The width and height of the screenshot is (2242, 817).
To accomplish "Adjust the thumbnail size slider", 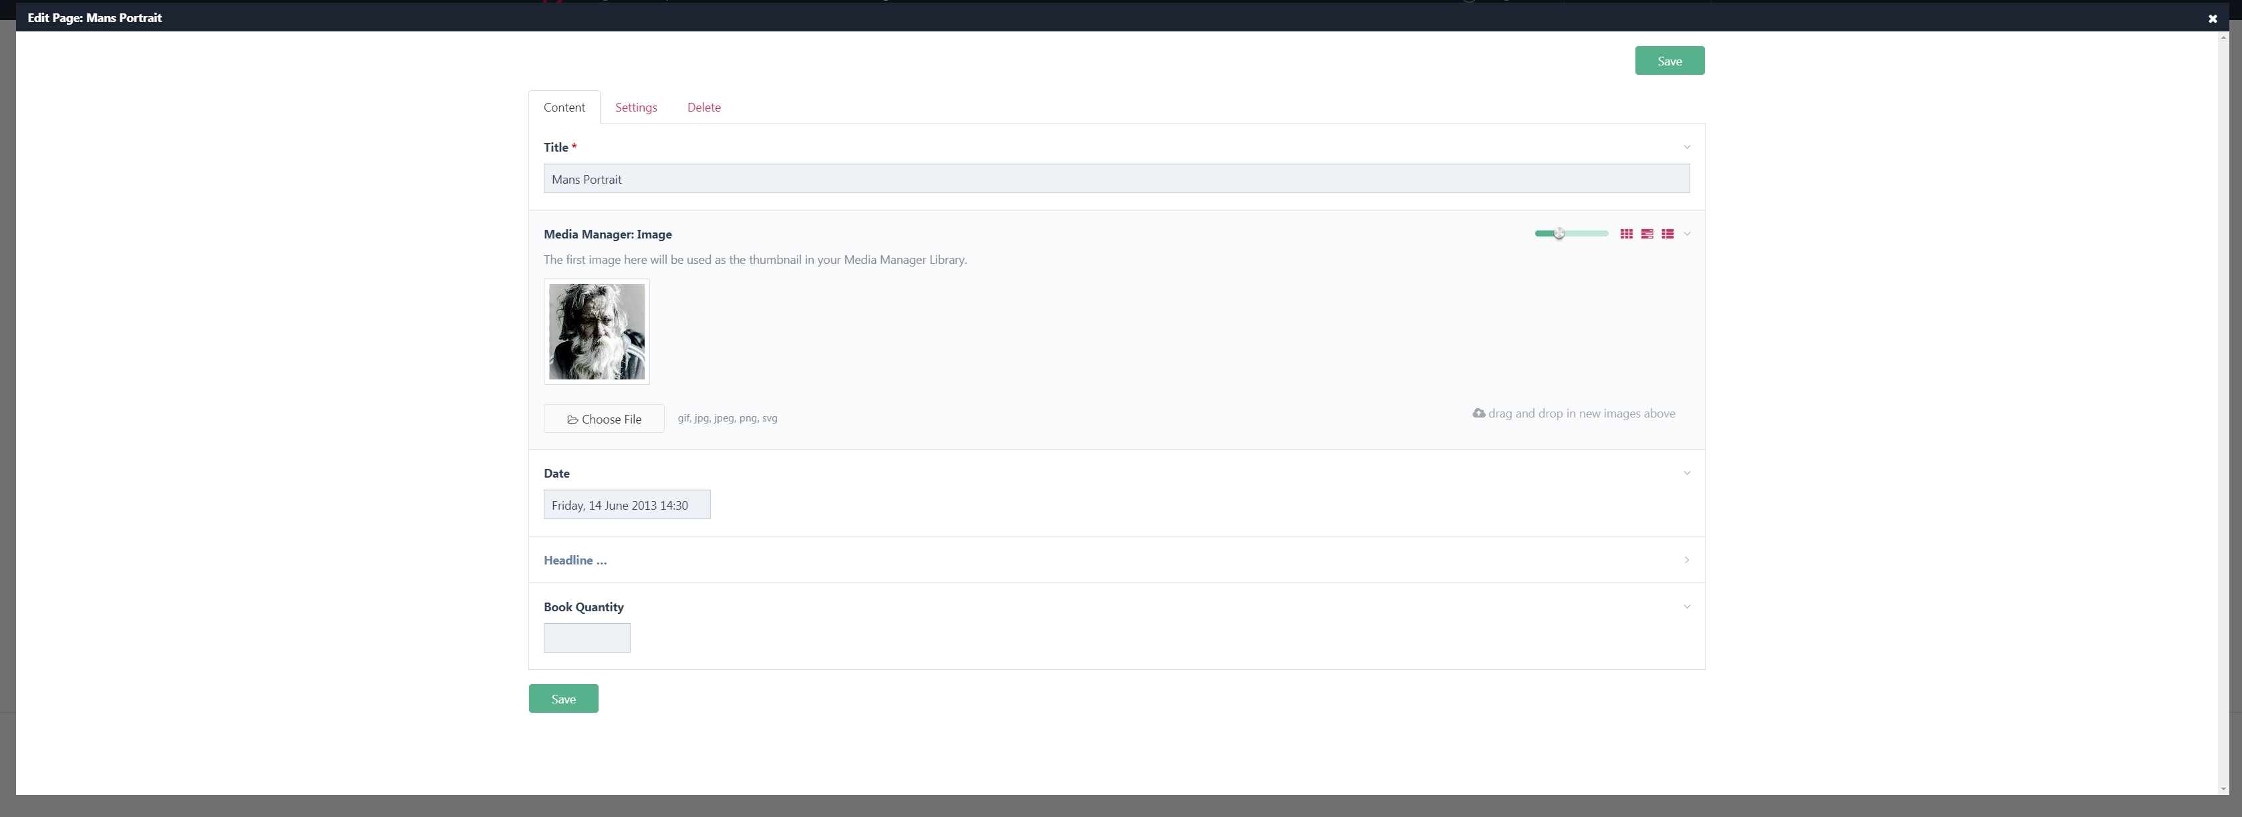I will tap(1571, 233).
